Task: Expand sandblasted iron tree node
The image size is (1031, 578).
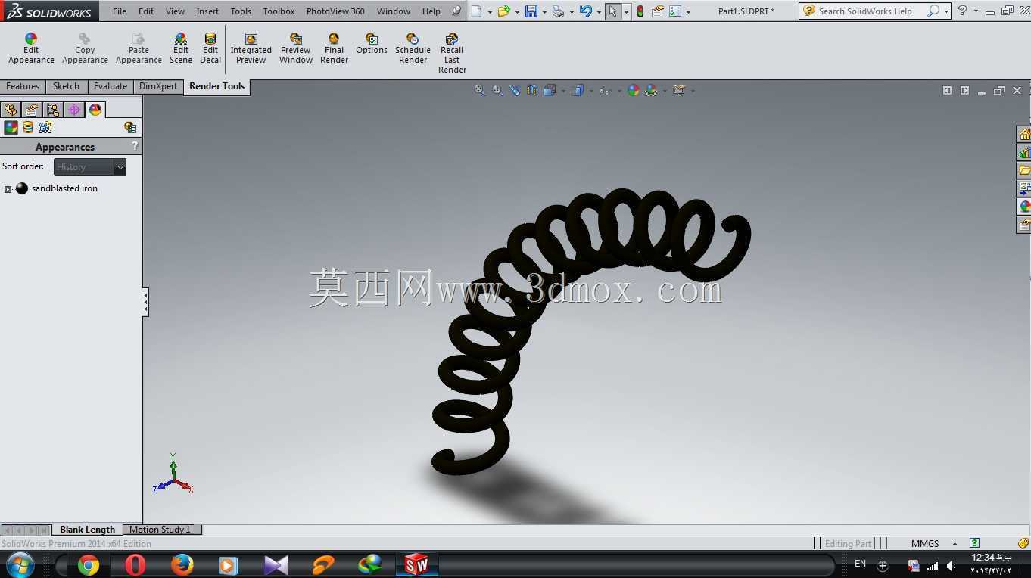Action: pos(8,189)
